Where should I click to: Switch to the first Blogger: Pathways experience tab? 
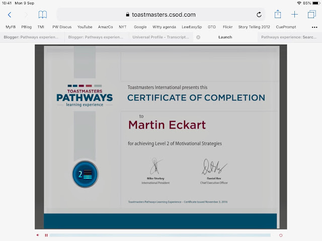click(31, 37)
